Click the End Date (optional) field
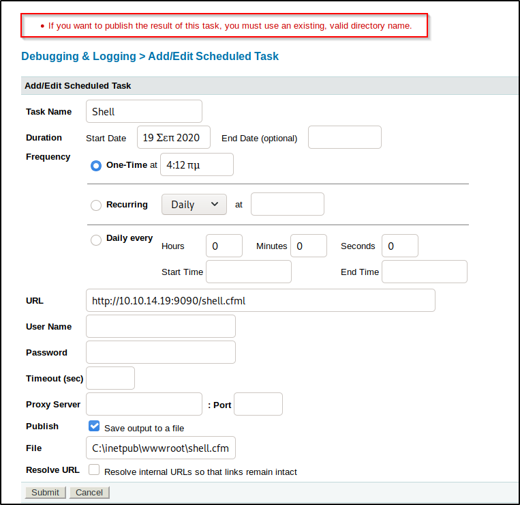Screen dimensions: 520x505 tap(345, 137)
